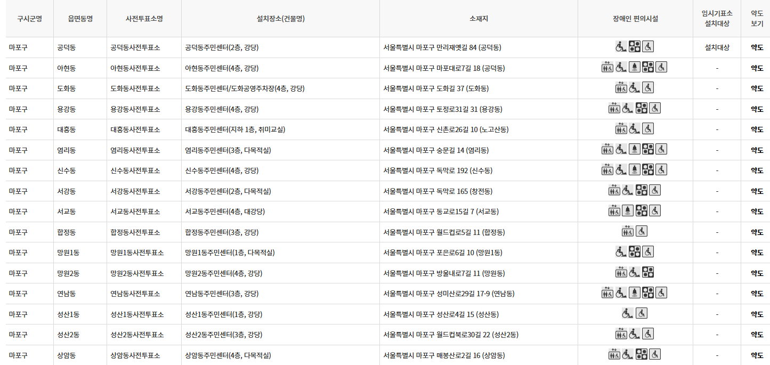Select the wheelchair ramp icon for 공덕동
The height and width of the screenshot is (365, 770).
click(621, 47)
